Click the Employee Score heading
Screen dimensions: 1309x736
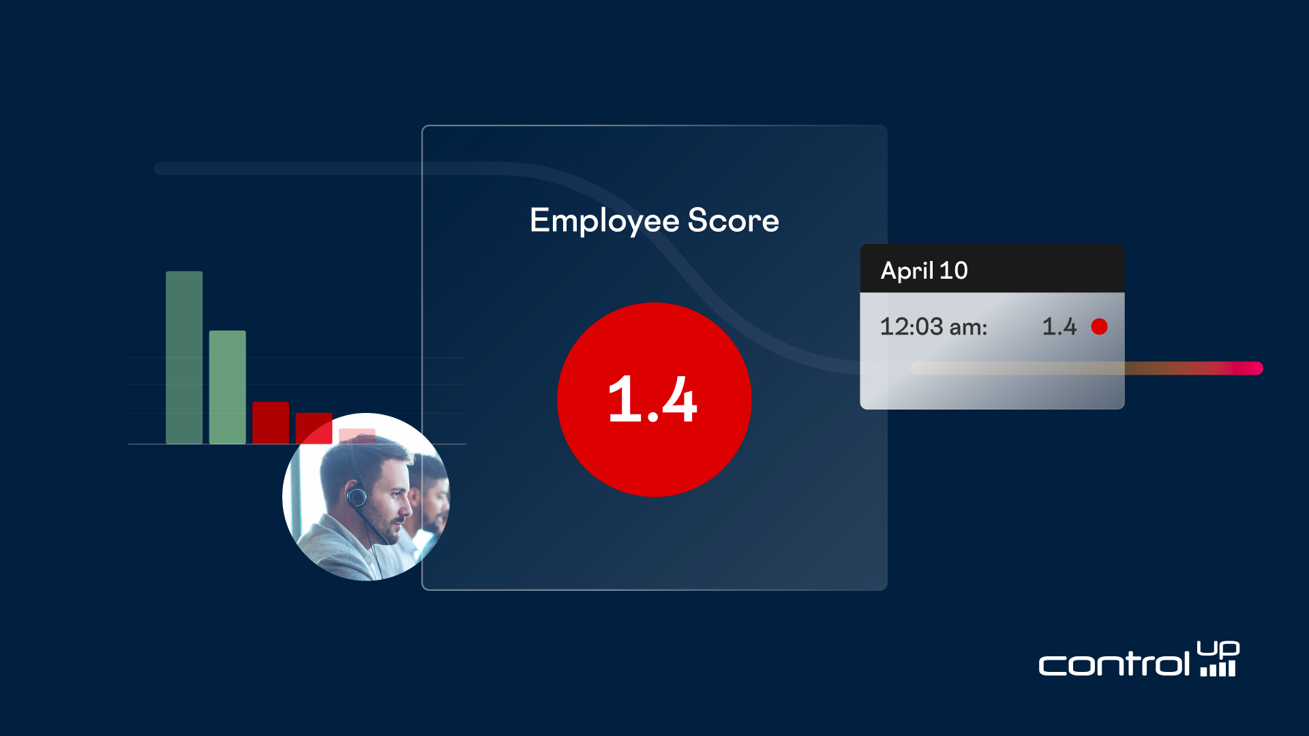654,220
